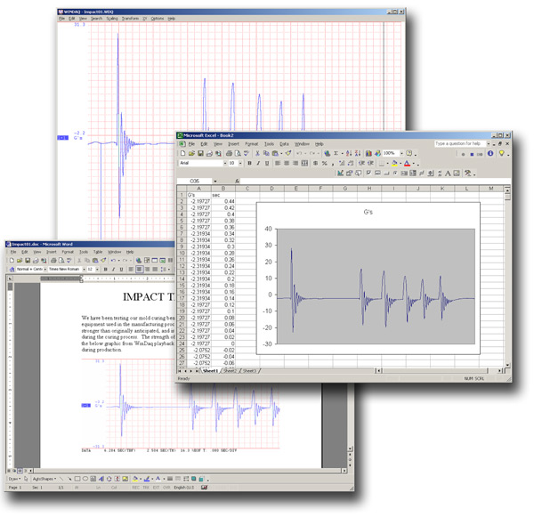Open the Draw menu dropdown in Word
The height and width of the screenshot is (517, 534).
coord(14,479)
